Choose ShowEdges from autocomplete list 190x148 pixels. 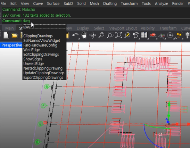[x=33, y=59]
